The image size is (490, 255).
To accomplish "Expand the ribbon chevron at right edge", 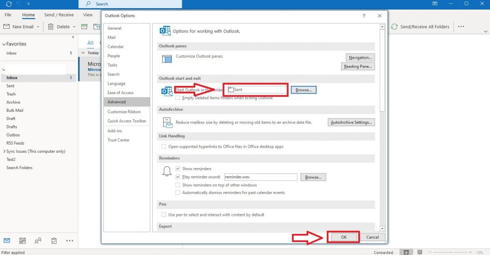I will pyautogui.click(x=486, y=32).
